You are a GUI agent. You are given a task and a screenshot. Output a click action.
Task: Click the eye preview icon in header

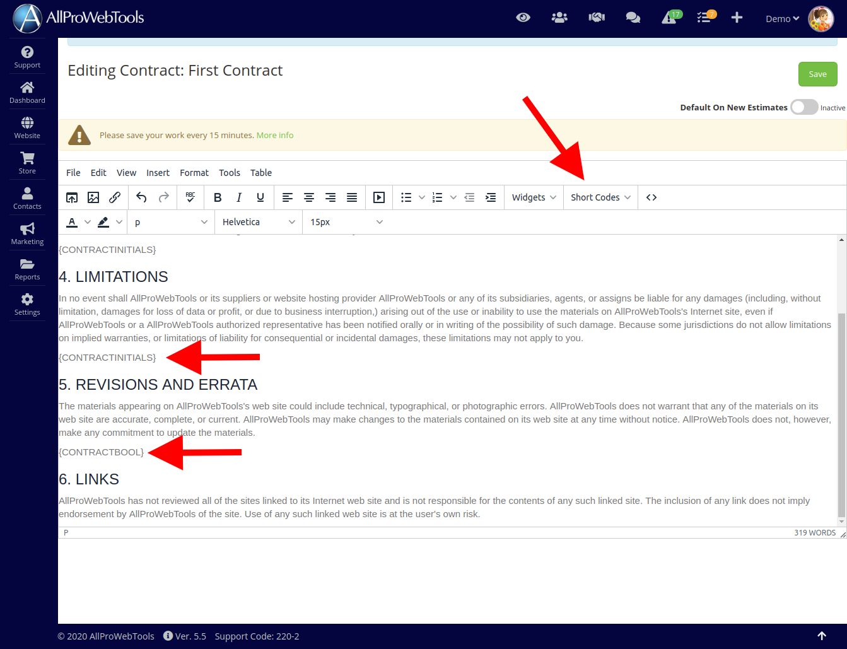(x=523, y=18)
